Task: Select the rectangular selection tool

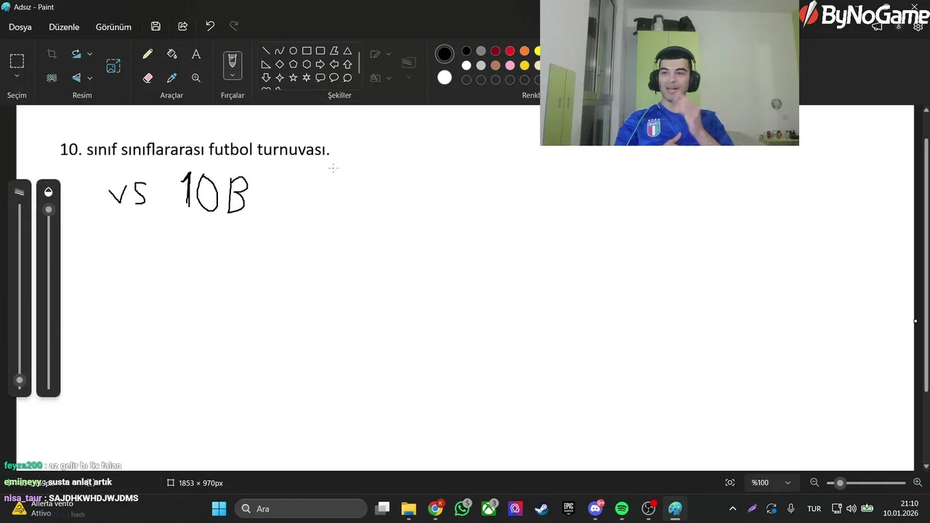Action: 17,61
